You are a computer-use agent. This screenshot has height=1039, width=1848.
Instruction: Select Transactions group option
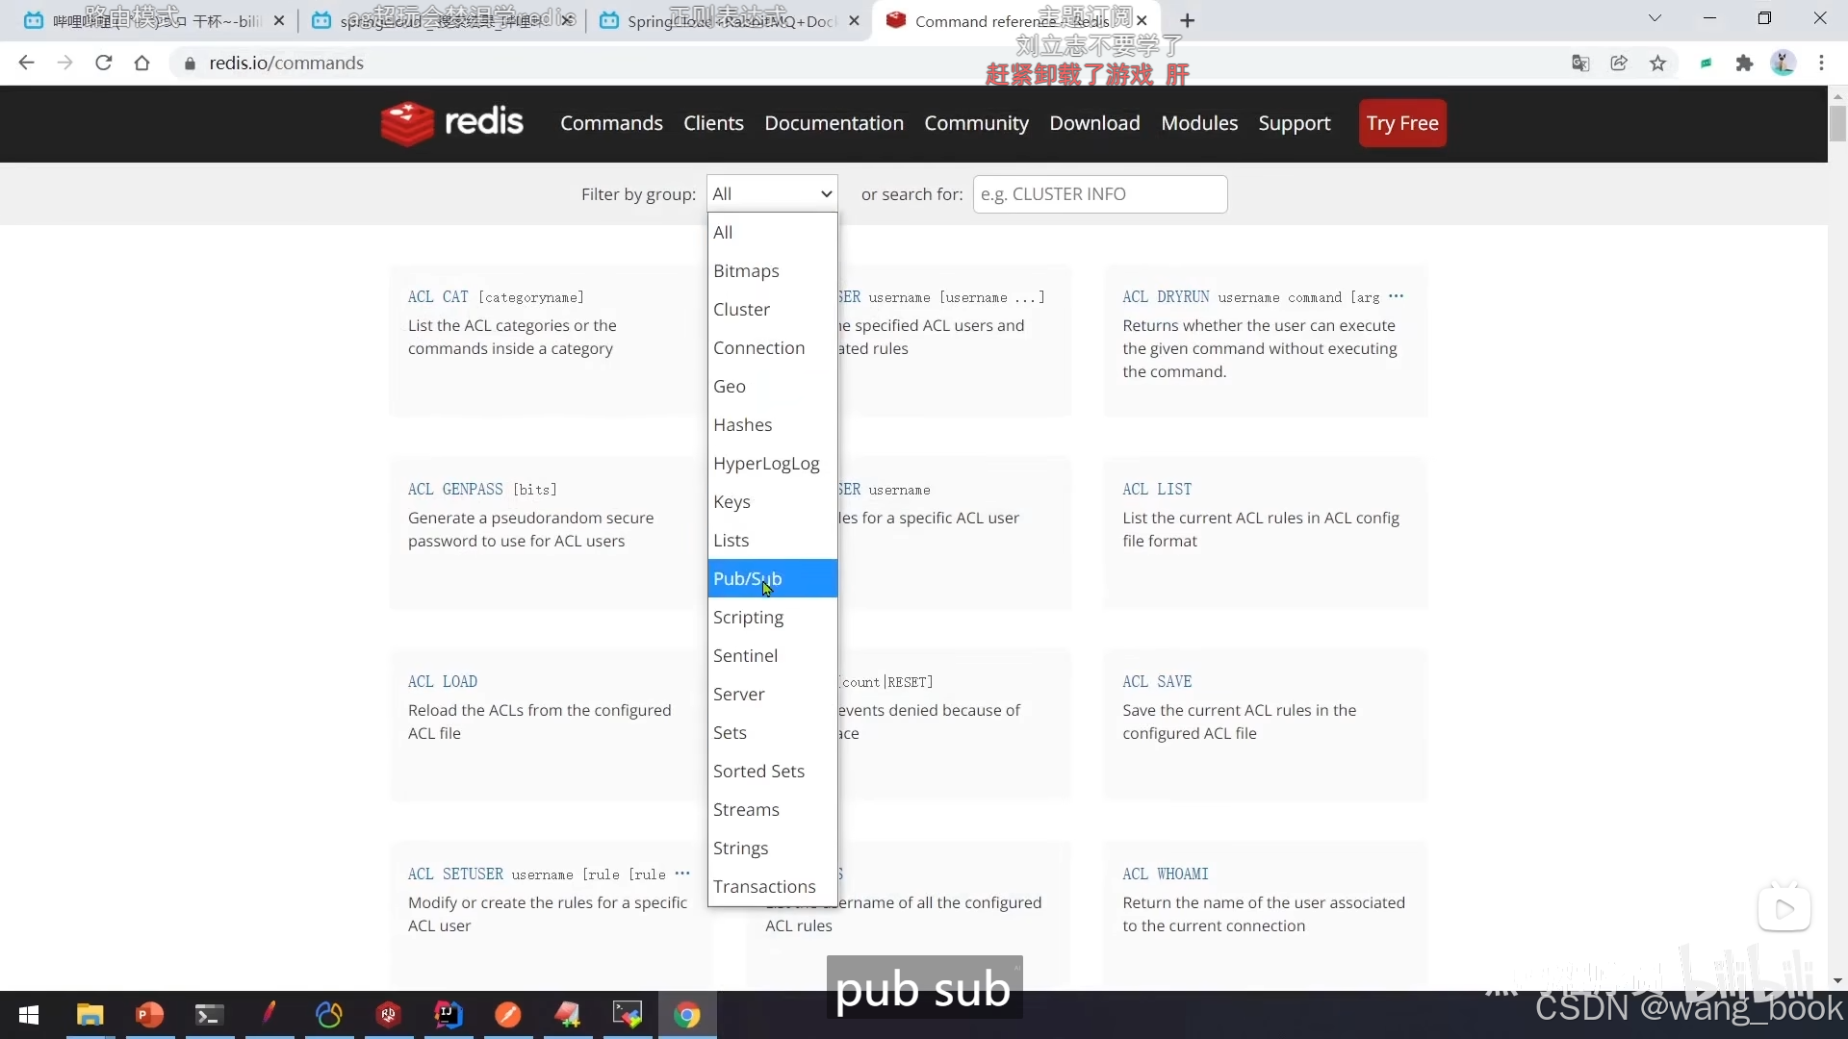click(773, 886)
